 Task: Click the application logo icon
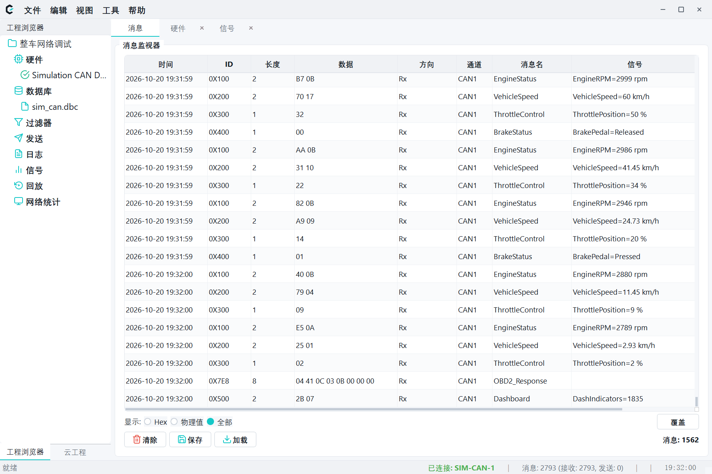9,9
